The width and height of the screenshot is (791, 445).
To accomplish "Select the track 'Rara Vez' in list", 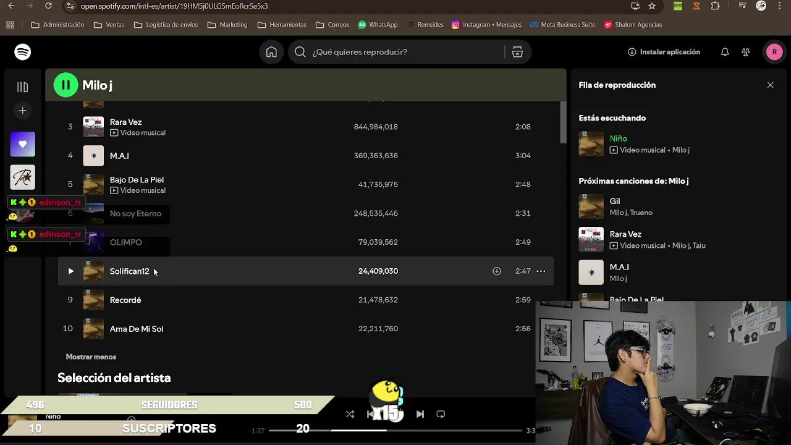I will [x=126, y=122].
